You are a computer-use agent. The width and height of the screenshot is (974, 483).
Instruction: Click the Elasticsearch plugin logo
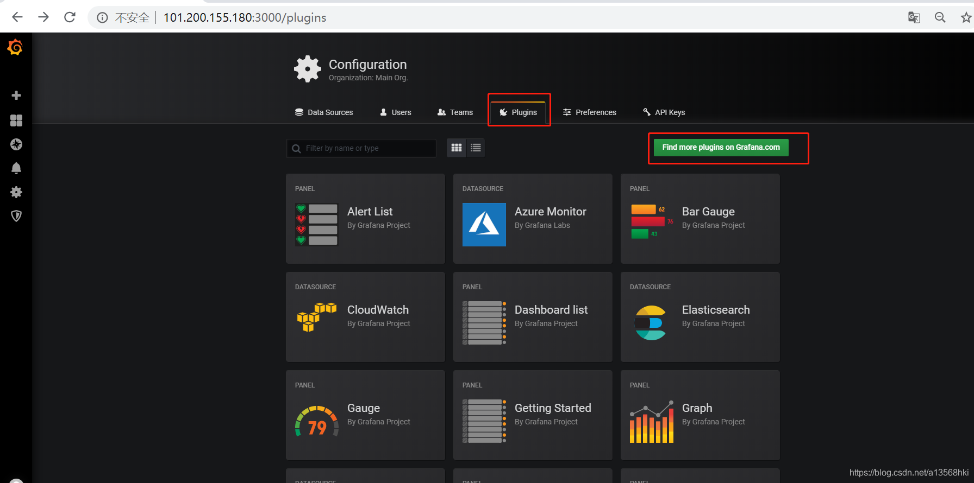[x=651, y=323]
